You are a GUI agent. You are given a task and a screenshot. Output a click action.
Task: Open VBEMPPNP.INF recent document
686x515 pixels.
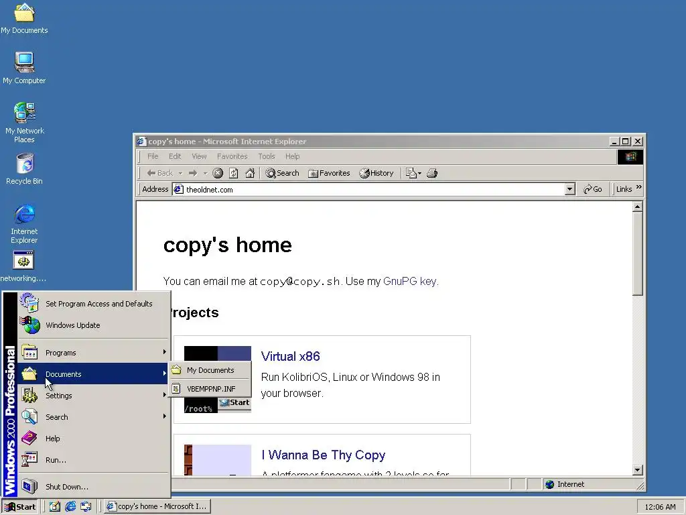210,389
